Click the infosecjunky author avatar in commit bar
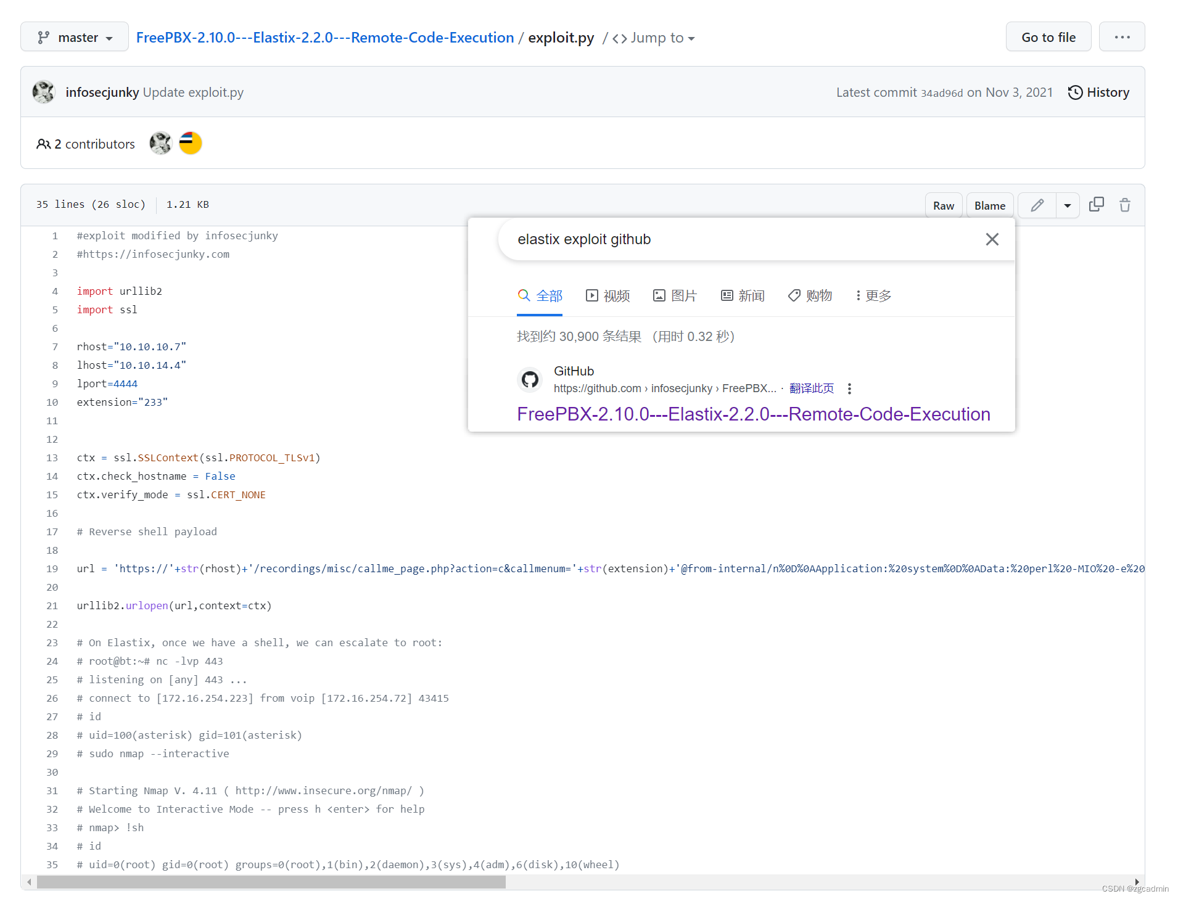This screenshot has height=899, width=1178. [x=44, y=92]
